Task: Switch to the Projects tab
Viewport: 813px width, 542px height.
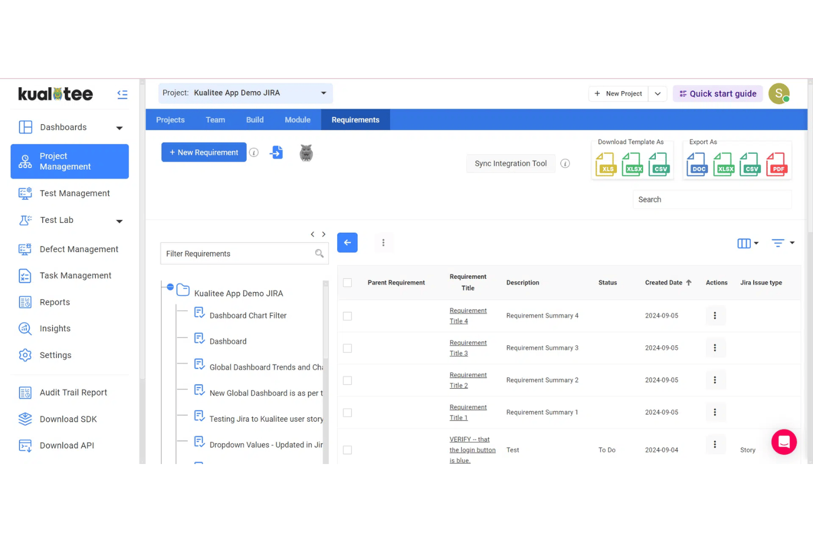Action: (x=170, y=120)
